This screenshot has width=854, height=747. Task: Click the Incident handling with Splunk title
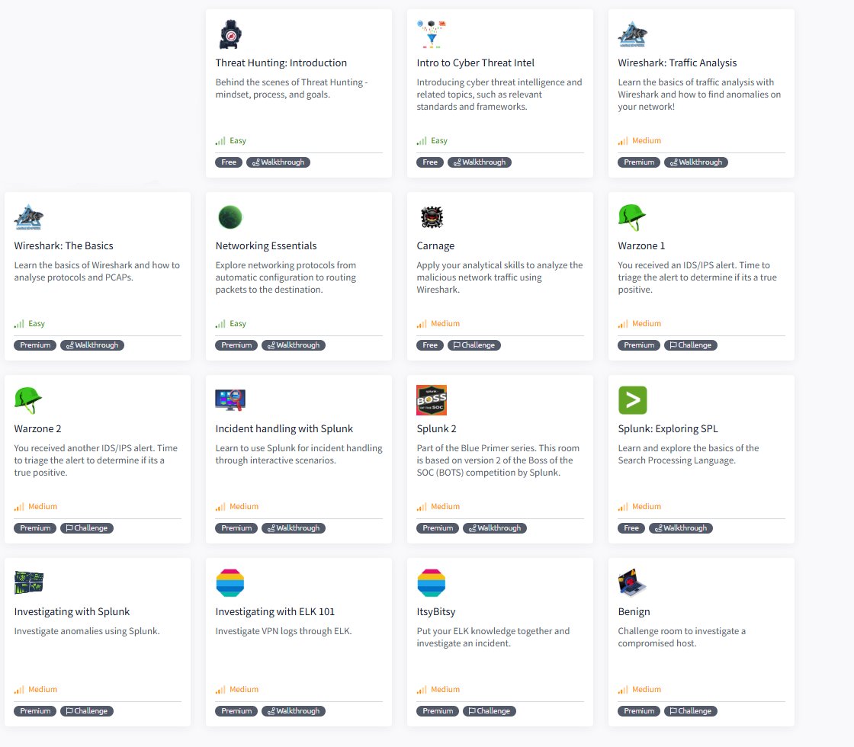(284, 429)
